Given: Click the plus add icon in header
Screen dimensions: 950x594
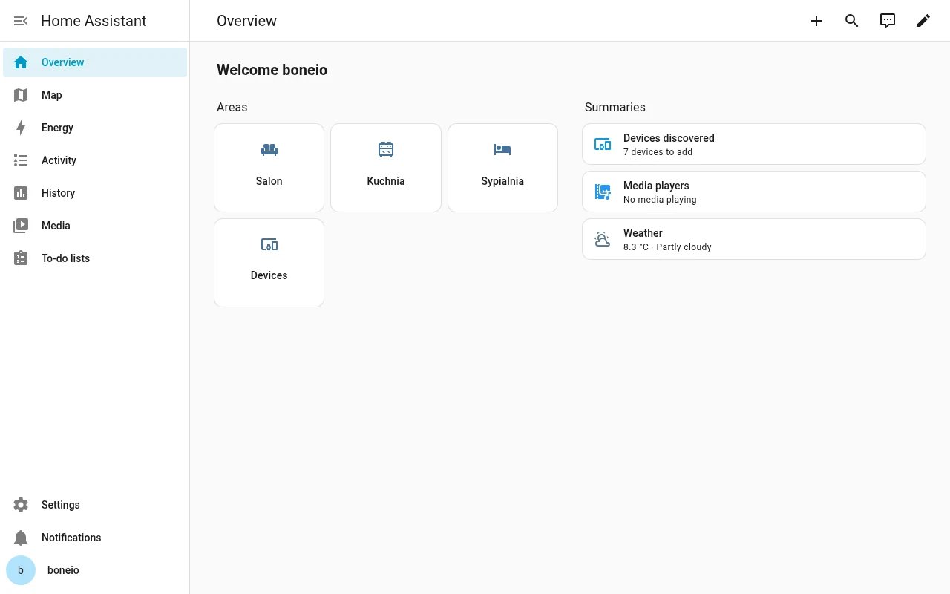Looking at the screenshot, I should point(816,21).
